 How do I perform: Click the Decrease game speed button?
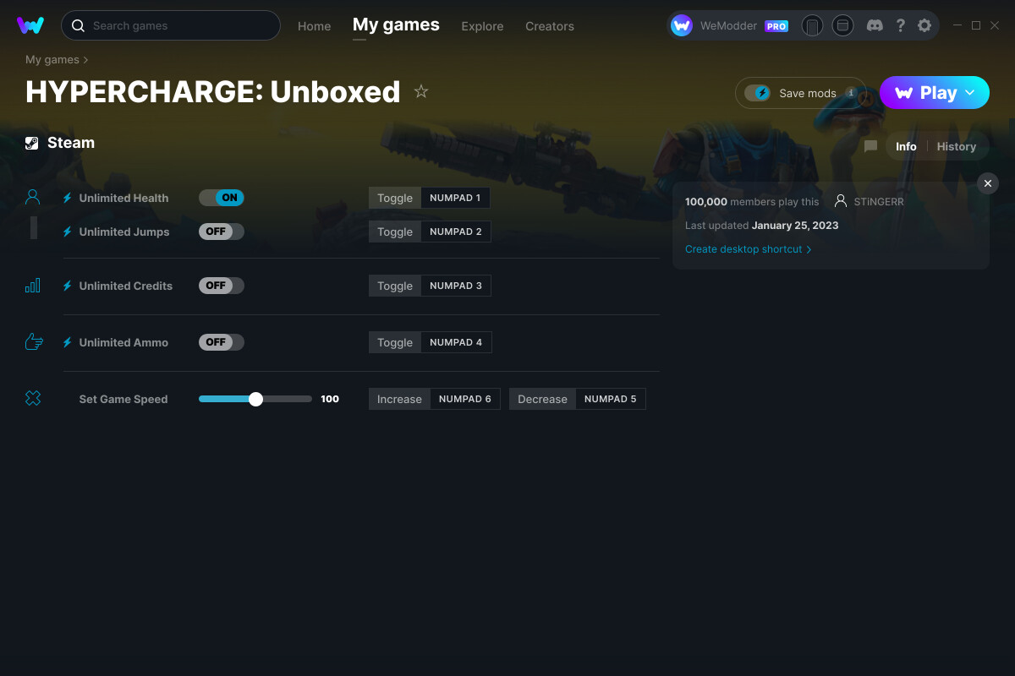(x=542, y=399)
